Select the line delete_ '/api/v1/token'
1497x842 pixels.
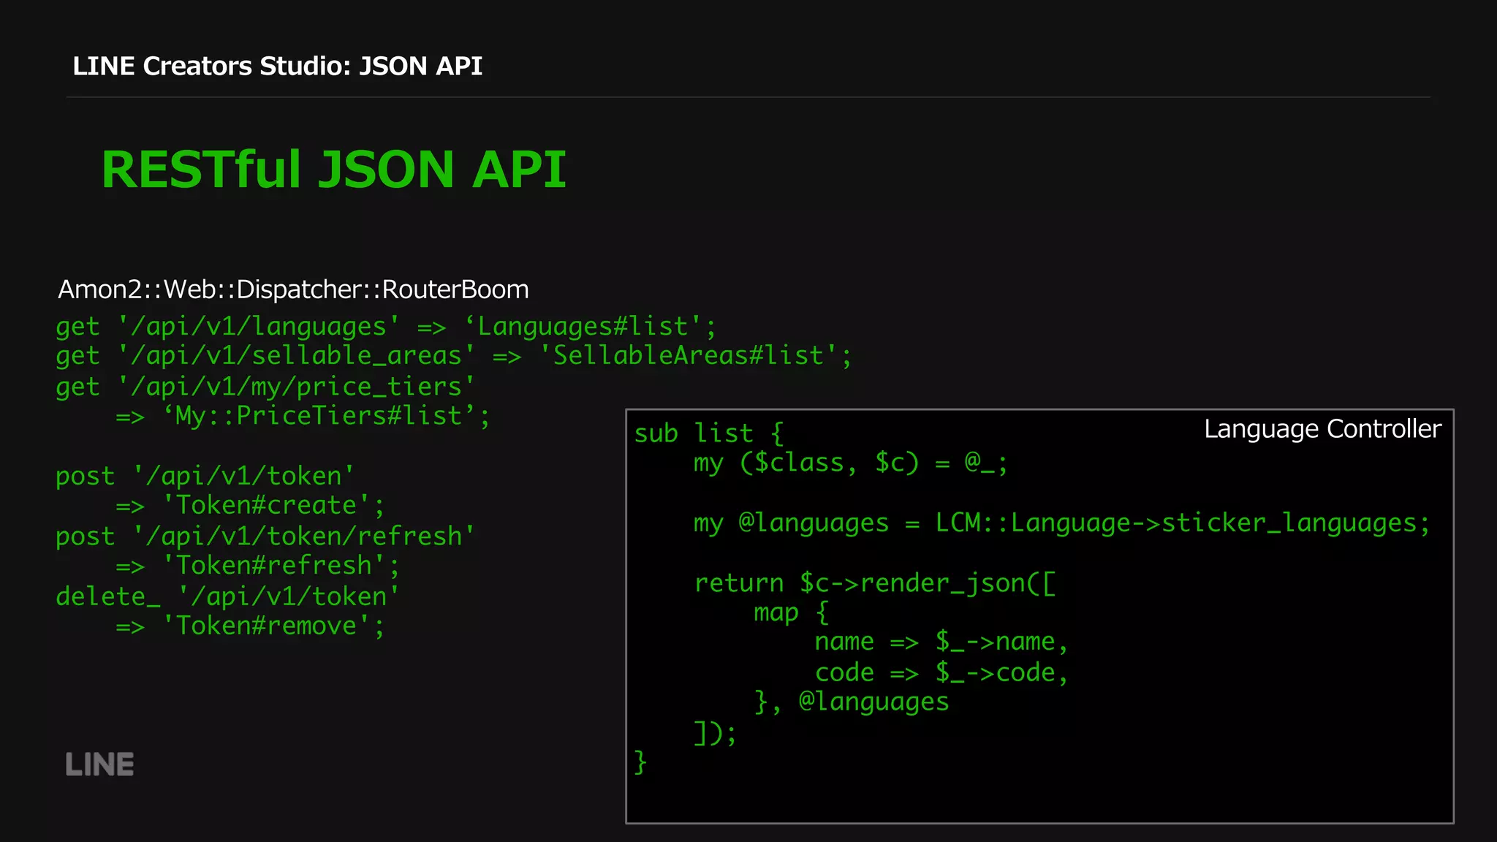pos(227,596)
